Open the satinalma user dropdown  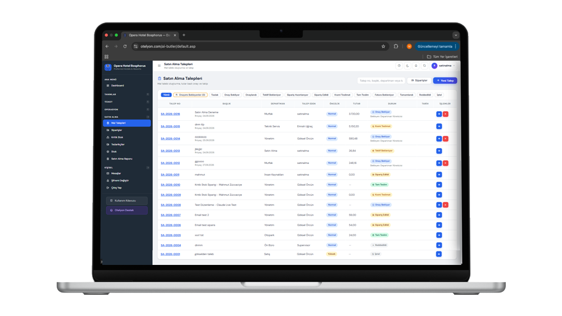click(443, 66)
